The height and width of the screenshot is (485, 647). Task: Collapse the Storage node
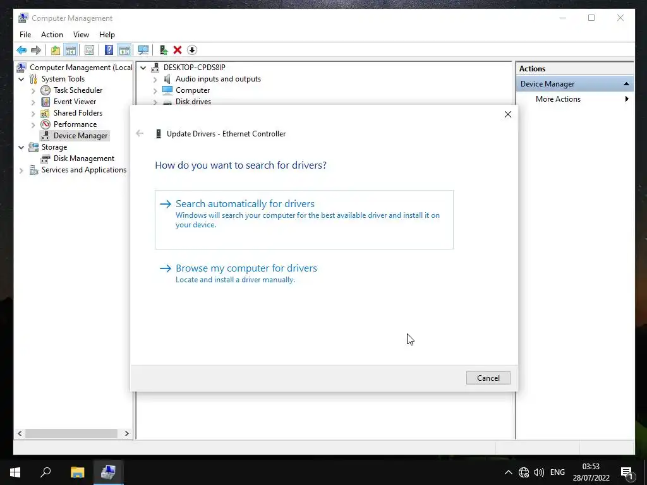point(21,147)
